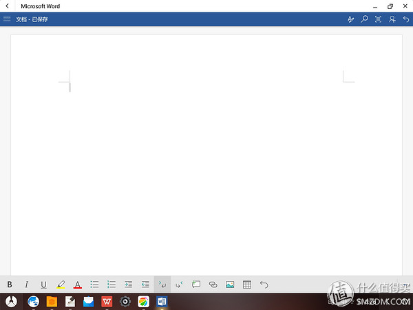Viewport: 413px width, 310px height.
Task: Insert a hyperlink using the link icon
Action: pyautogui.click(x=213, y=285)
